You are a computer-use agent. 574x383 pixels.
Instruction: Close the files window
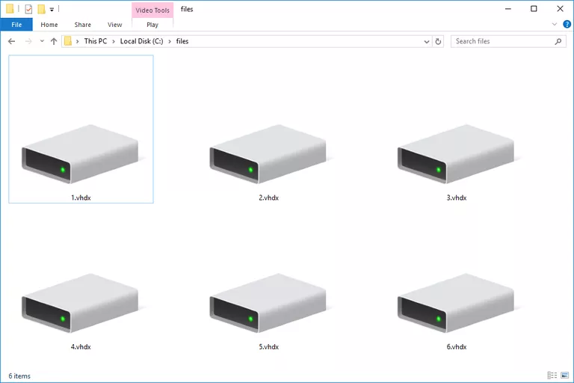[560, 9]
